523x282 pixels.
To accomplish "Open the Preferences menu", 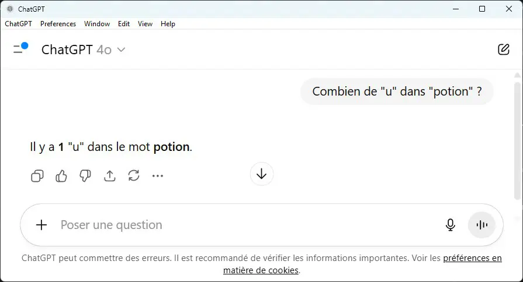I will [58, 24].
